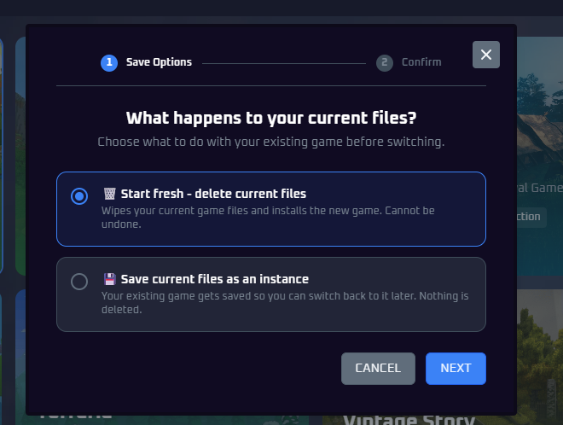Select the Start fresh radio button

coord(79,196)
